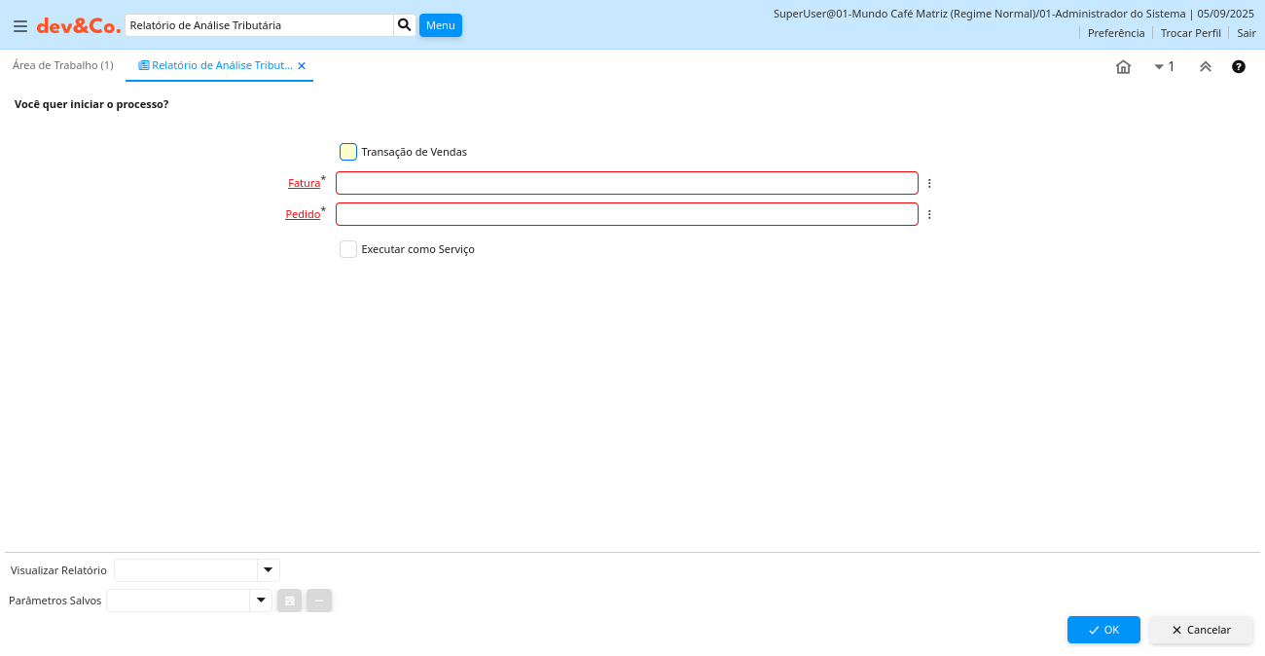Click save parameters disk icon
Screen dimensions: 1265x656
pos(290,601)
